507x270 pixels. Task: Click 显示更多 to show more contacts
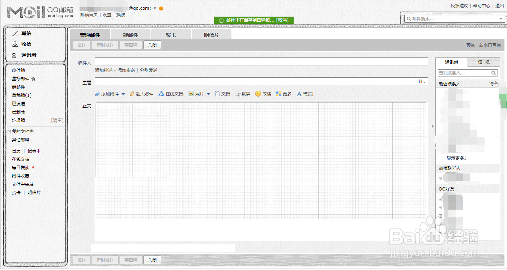(x=456, y=158)
